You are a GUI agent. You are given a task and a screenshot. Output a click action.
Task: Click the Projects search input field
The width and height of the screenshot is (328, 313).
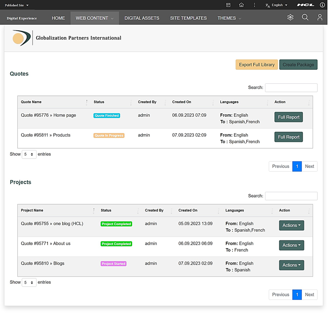point(291,196)
